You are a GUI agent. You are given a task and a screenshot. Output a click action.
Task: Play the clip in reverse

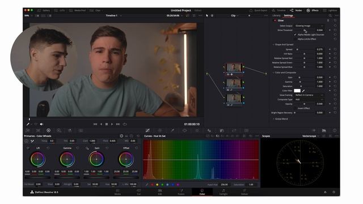point(101,124)
